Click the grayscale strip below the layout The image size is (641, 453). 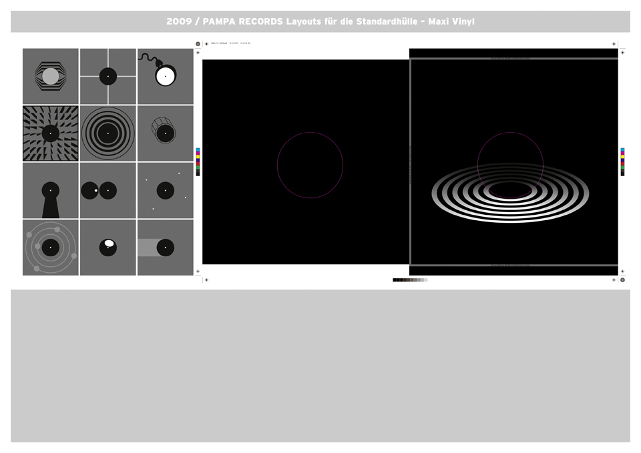click(410, 280)
